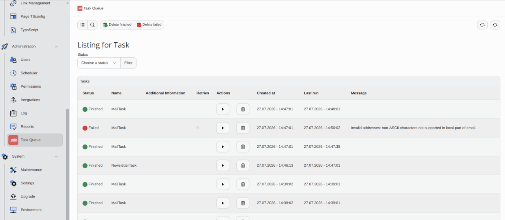Click the NewsletterTask name cell
The image size is (505, 220).
124,165
